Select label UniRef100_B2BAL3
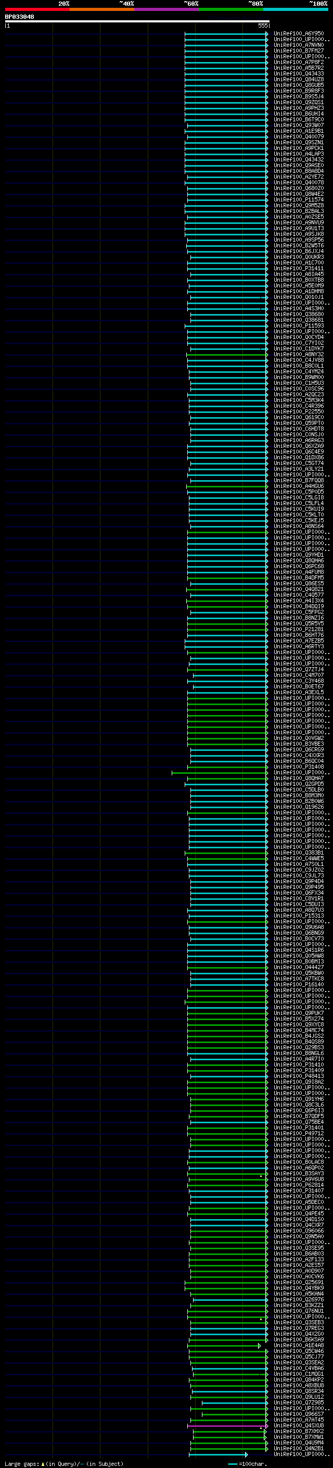333x1468 pixels. point(298,211)
